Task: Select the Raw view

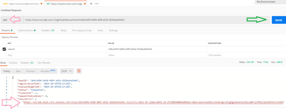Action: [18, 71]
